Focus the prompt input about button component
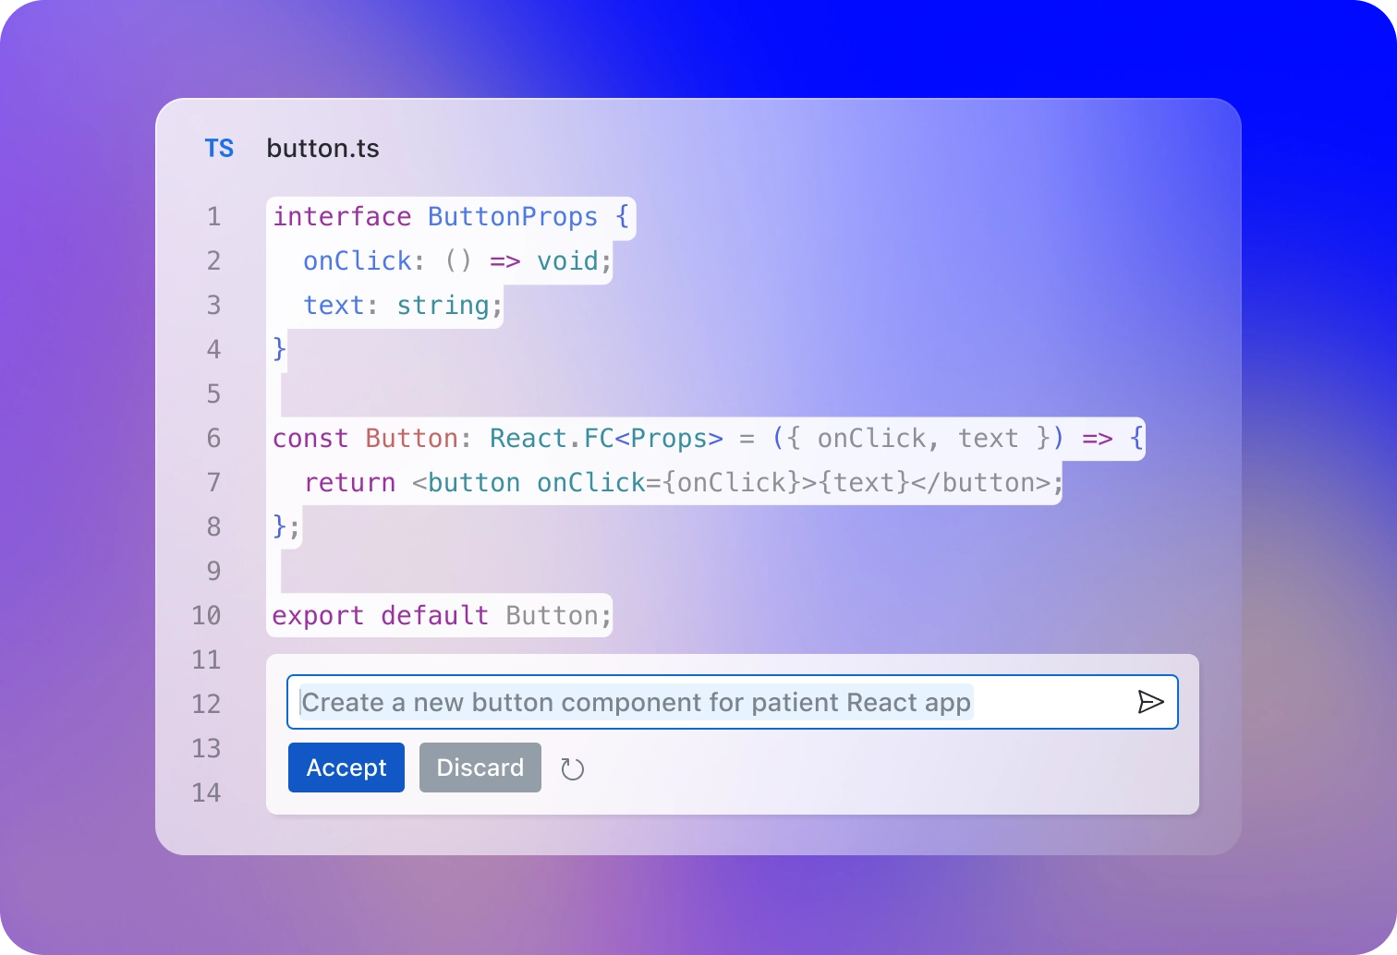Viewport: 1397px width, 955px height. click(x=702, y=702)
